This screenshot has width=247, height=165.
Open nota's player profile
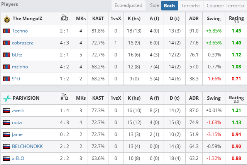click(17, 122)
